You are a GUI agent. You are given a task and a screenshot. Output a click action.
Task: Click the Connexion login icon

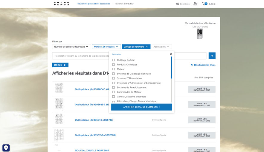tap(177, 4)
